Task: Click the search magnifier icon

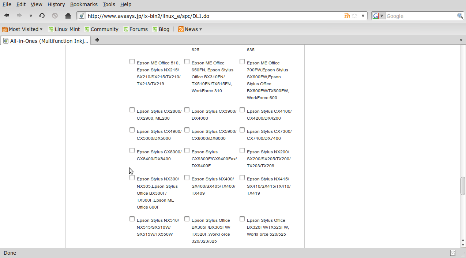Action: [x=460, y=16]
